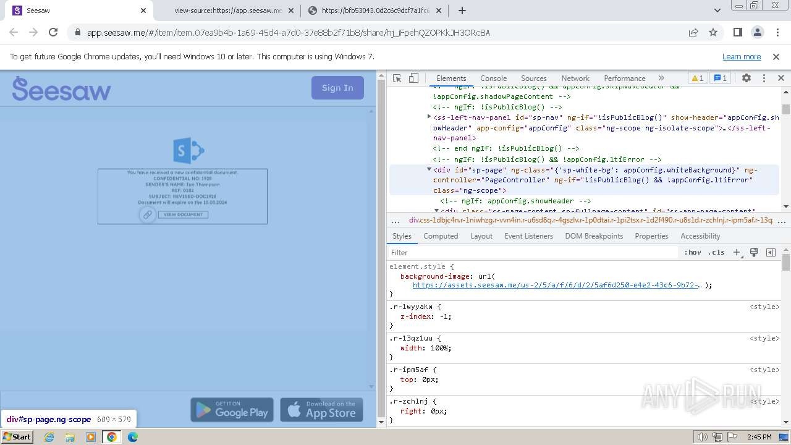Open the Layout pane tab
The height and width of the screenshot is (445, 791).
[481, 236]
